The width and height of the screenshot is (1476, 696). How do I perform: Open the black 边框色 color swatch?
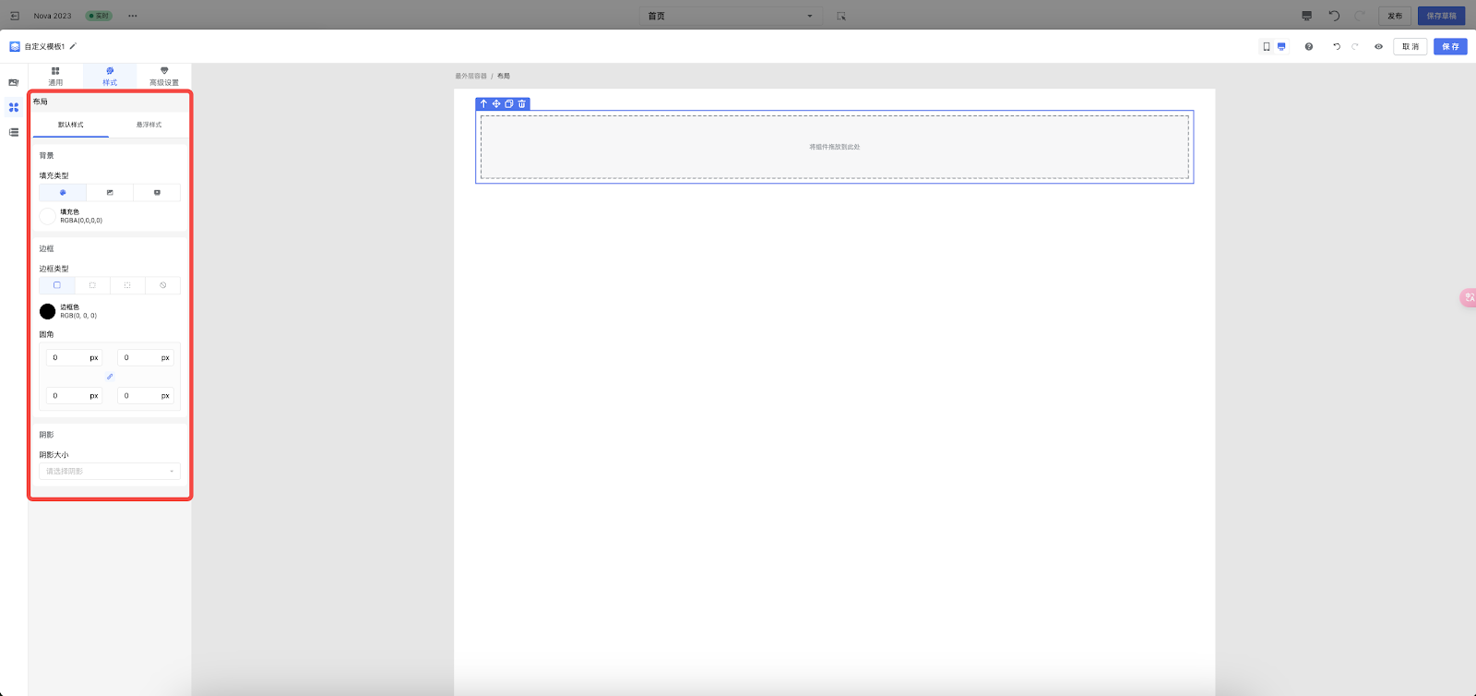[x=48, y=311]
